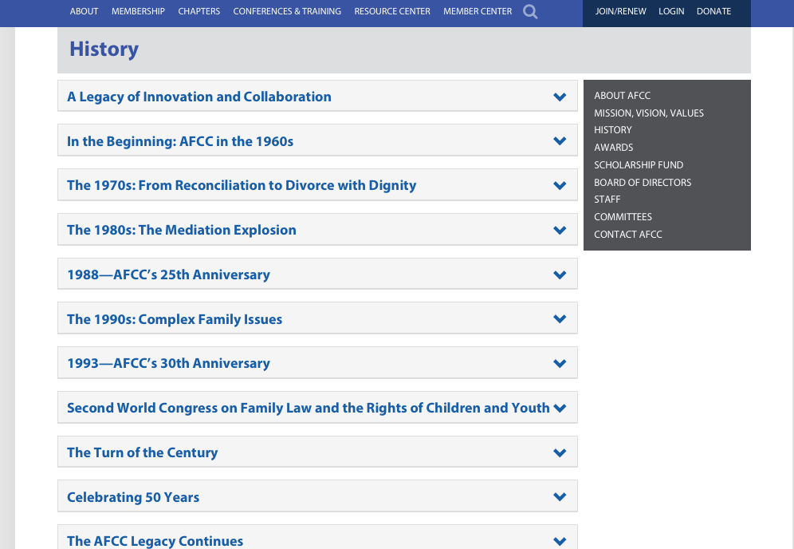Click the Donate link

coord(713,11)
